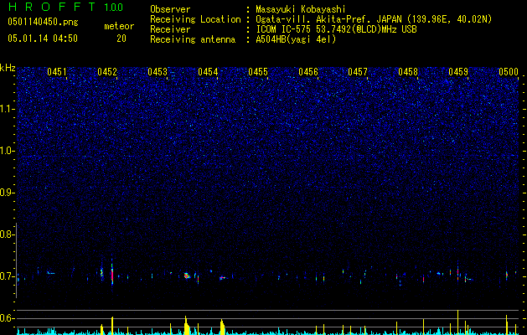Screen dimensions: 527x335
Task: Click the 0.6 kHz axis label
Action: click(7, 318)
